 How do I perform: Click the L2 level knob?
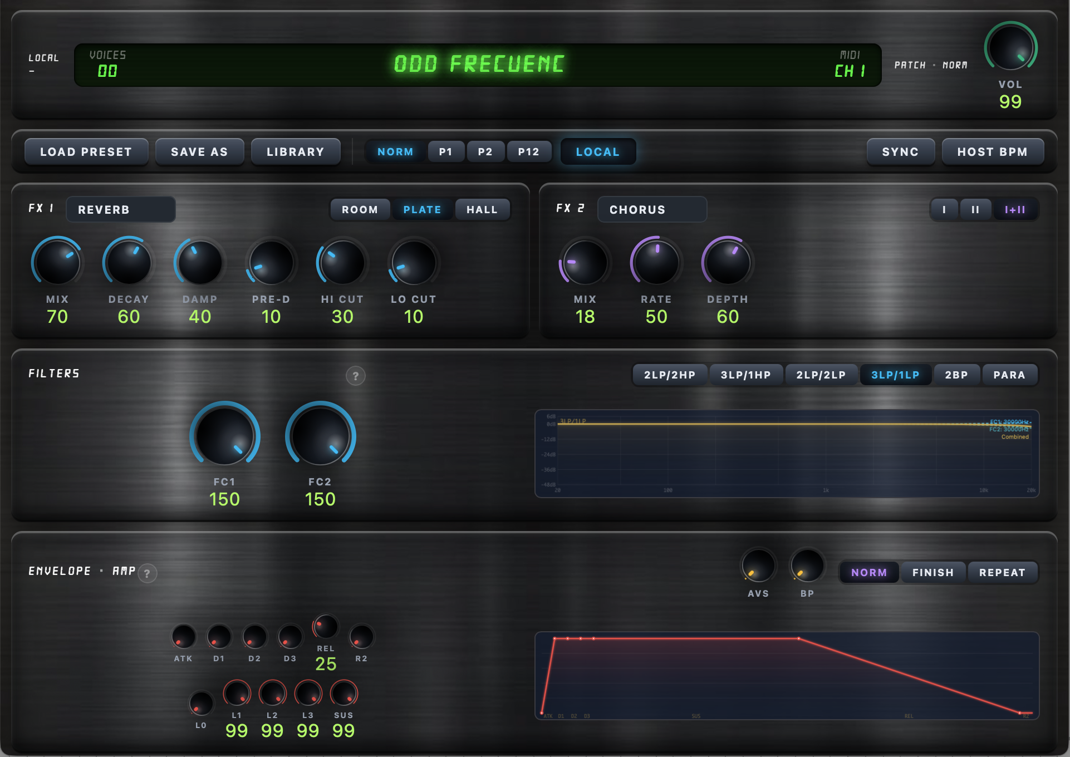click(272, 694)
